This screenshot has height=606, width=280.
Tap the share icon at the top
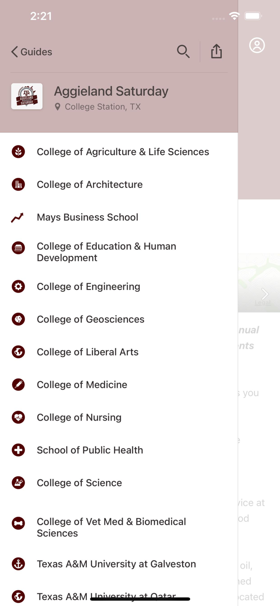[217, 51]
